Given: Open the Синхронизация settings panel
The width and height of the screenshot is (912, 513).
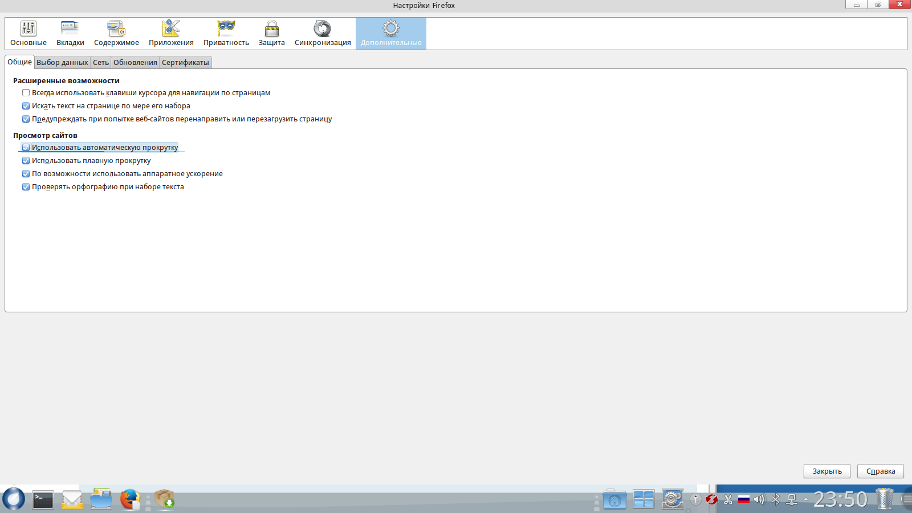Looking at the screenshot, I should (x=323, y=34).
